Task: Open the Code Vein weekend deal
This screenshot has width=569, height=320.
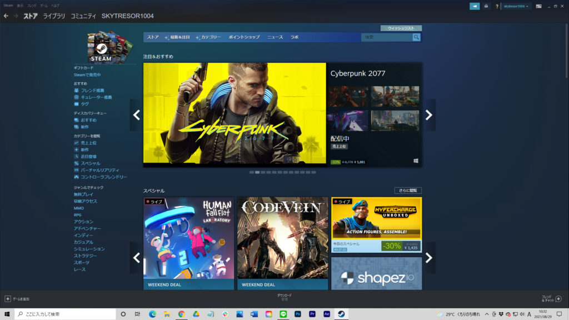Action: (282, 243)
